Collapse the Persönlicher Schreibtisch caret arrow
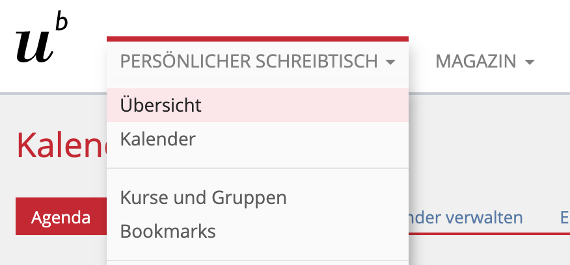The height and width of the screenshot is (265, 570). point(390,62)
